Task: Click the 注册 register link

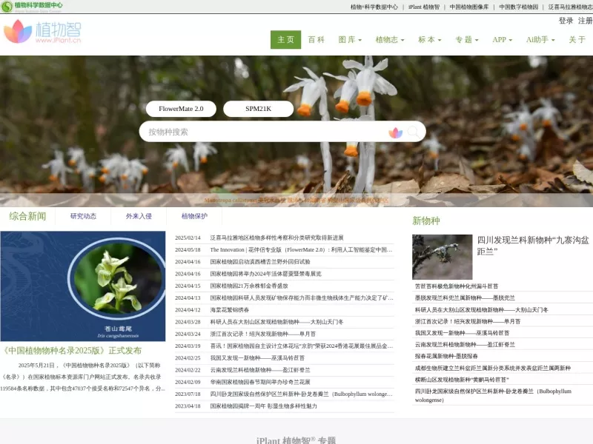Action: pyautogui.click(x=585, y=21)
